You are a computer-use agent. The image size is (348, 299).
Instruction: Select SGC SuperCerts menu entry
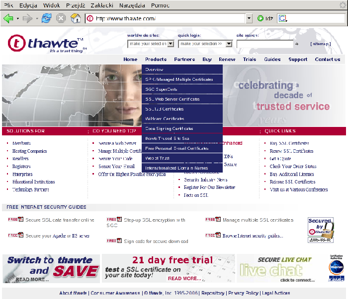click(182, 89)
